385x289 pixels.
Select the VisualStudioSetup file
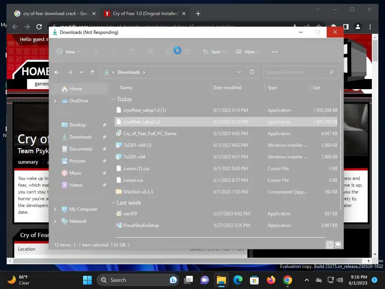[226, 225]
